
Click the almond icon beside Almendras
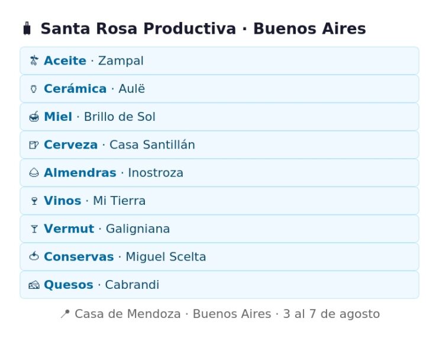click(34, 173)
